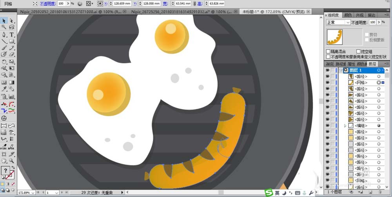Pick the Line Segment tool
392x197 pixels.
4,41
